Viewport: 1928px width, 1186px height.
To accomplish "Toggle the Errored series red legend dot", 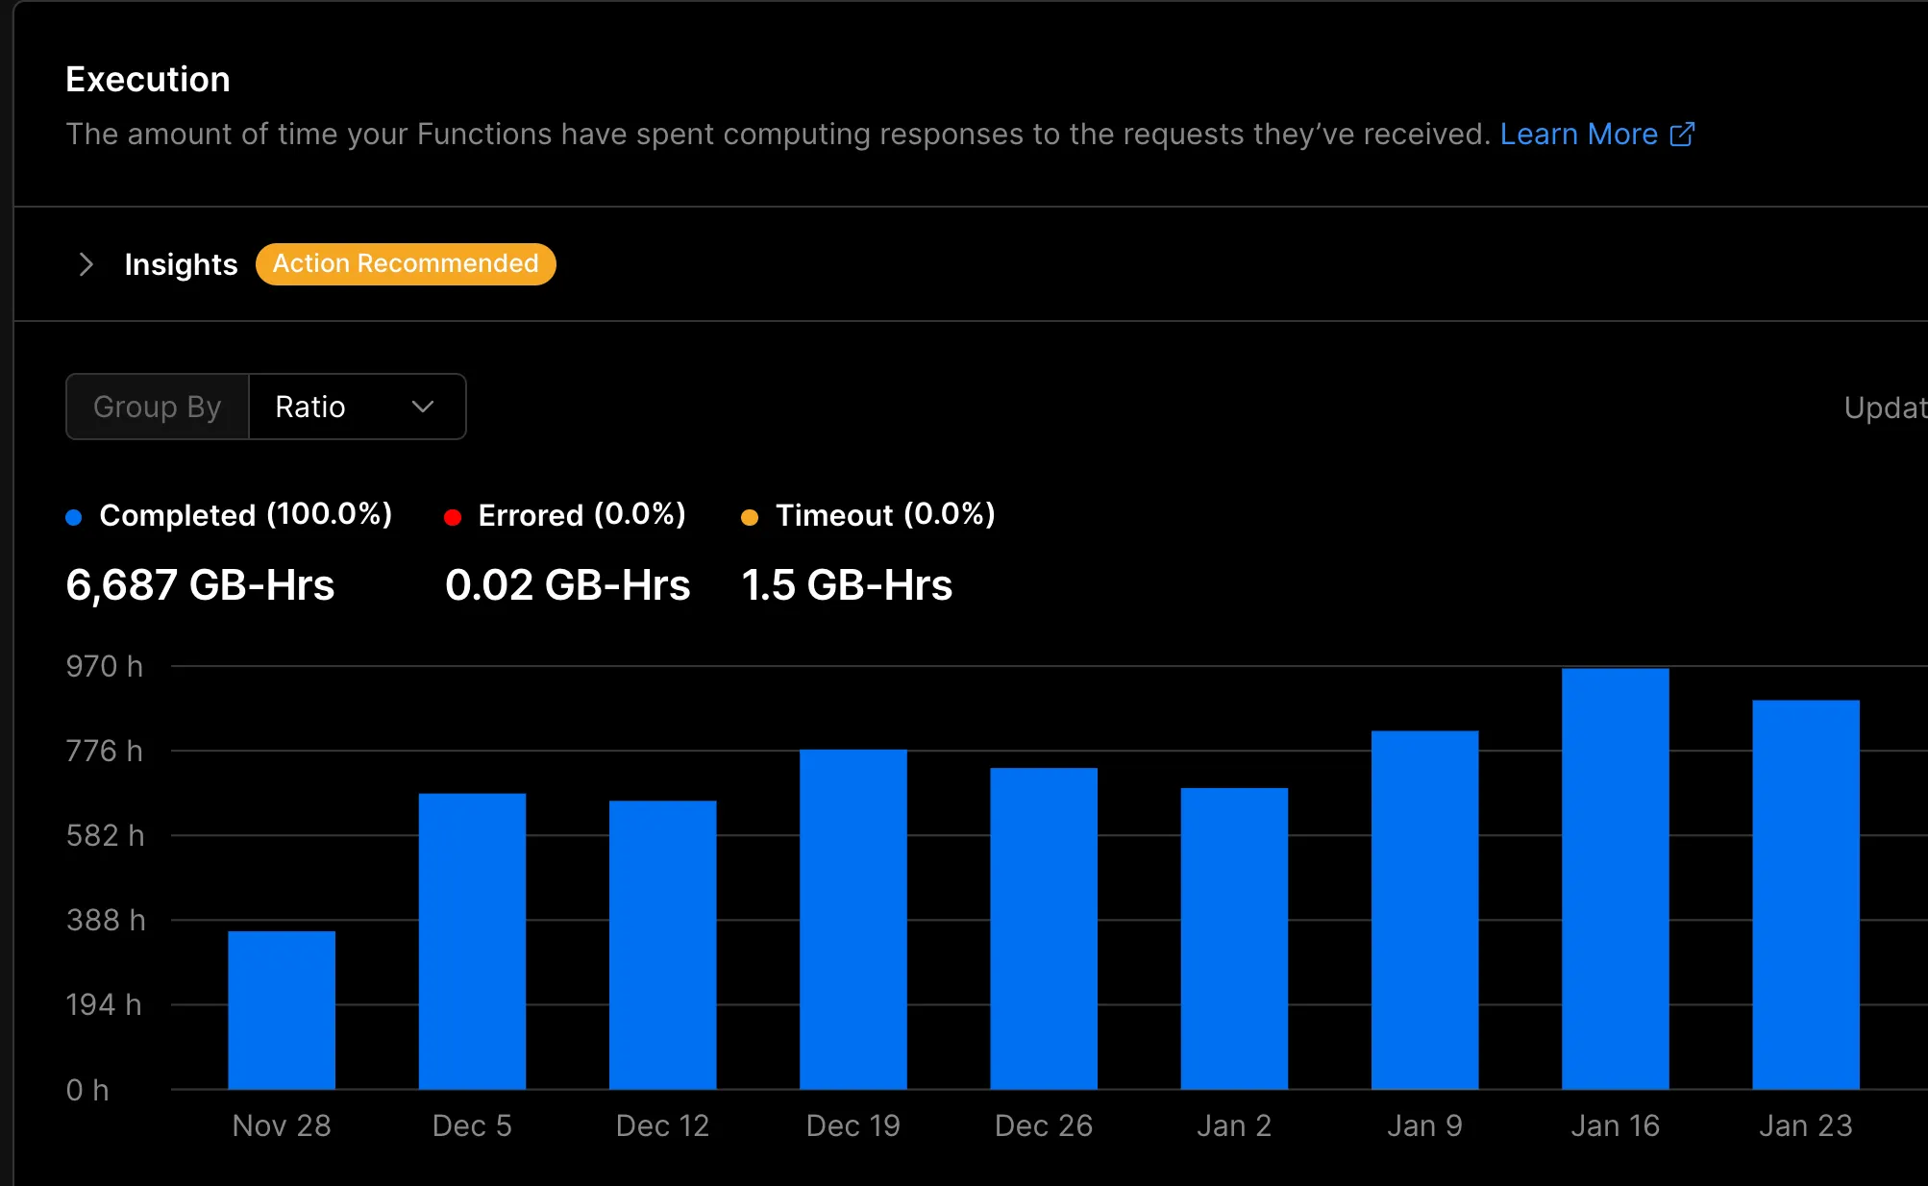I will pos(453,517).
